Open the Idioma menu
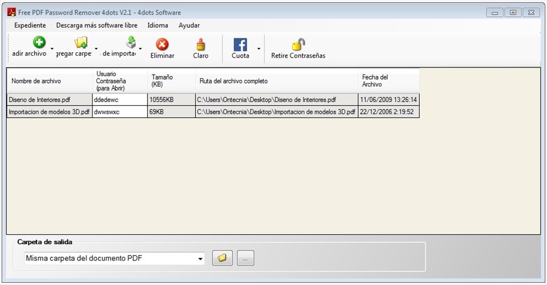 158,25
